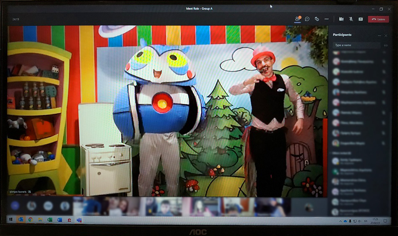Click the far-right avatar in participant strip
This screenshot has height=236, width=398.
coord(309,208)
